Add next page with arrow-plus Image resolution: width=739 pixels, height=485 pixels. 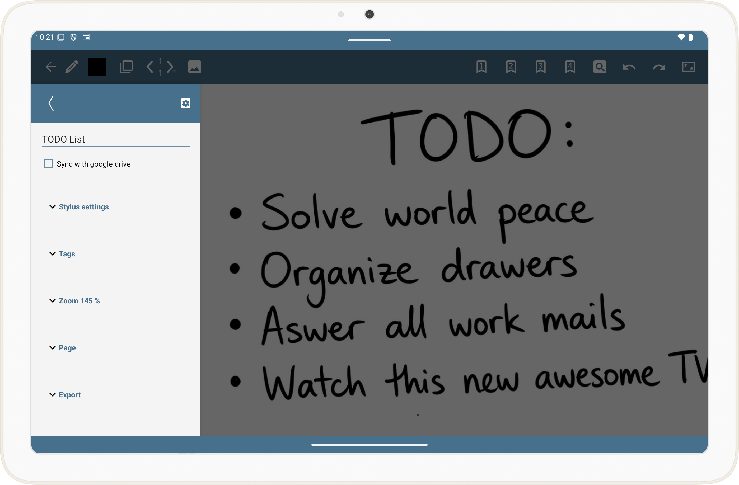[x=171, y=67]
